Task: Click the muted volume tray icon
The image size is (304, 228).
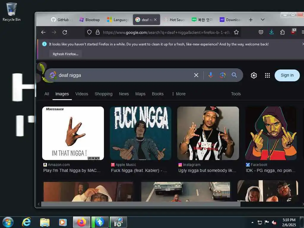Action: (x=274, y=222)
